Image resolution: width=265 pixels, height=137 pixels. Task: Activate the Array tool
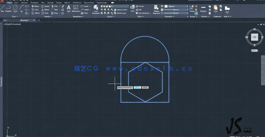point(54,13)
